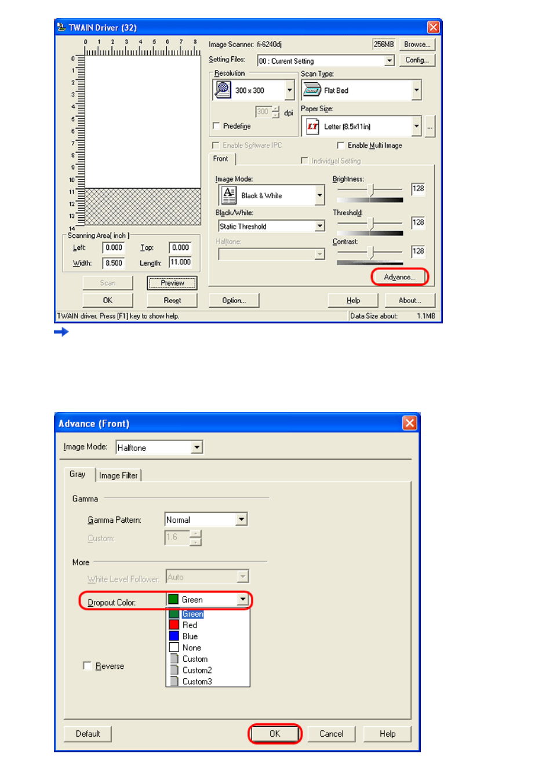This screenshot has height=783, width=553.
Task: Open the Resolution dropdown
Action: [290, 90]
